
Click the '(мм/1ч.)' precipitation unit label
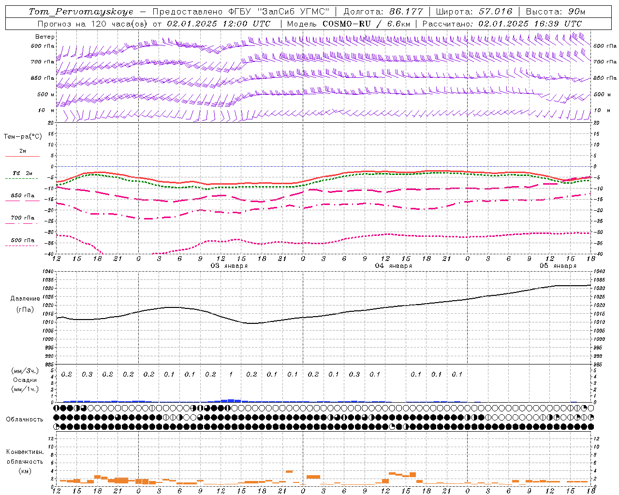[x=25, y=389]
